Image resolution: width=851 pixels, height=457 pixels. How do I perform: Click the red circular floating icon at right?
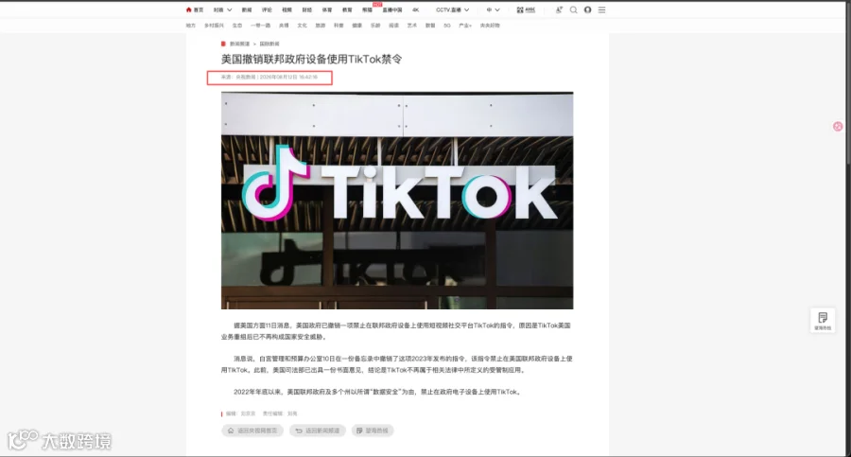838,127
